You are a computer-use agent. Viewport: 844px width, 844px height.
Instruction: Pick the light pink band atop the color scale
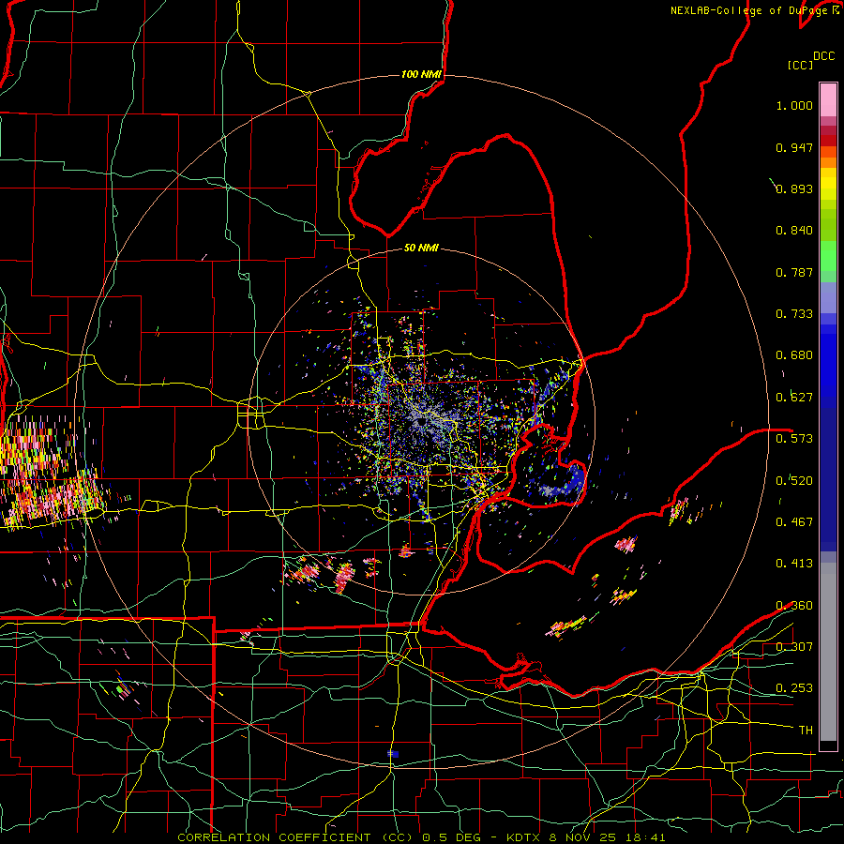(828, 99)
